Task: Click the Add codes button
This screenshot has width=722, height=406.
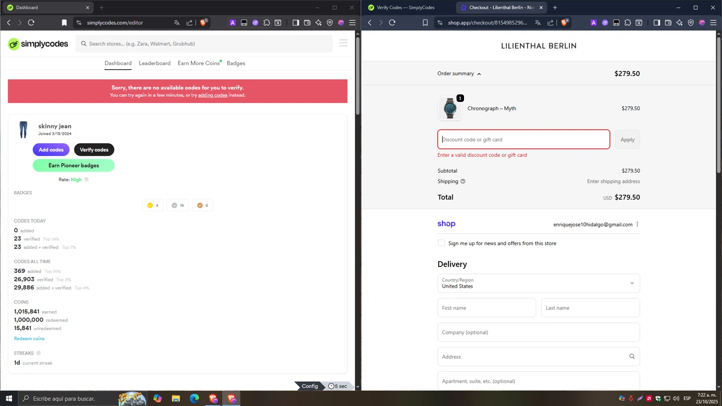Action: point(51,150)
